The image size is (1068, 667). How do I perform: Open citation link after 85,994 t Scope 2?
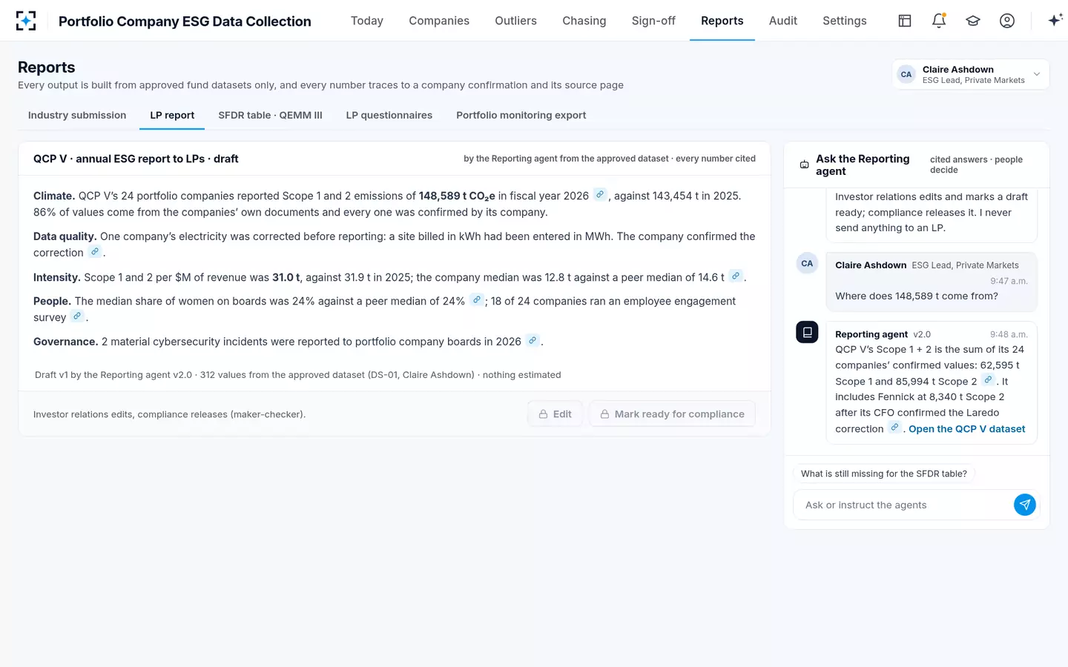(989, 380)
